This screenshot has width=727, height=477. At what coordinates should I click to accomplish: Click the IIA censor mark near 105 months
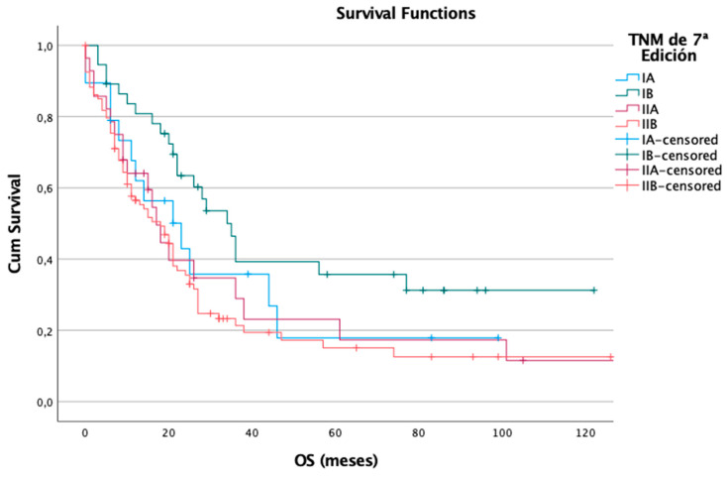[x=523, y=360]
